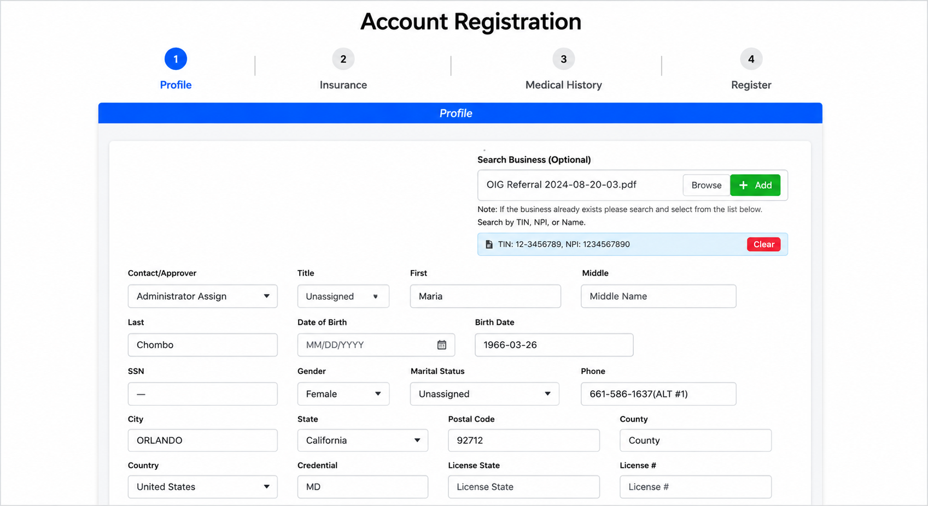
Task: Open the Title dropdown showing Unassigned
Action: point(343,296)
